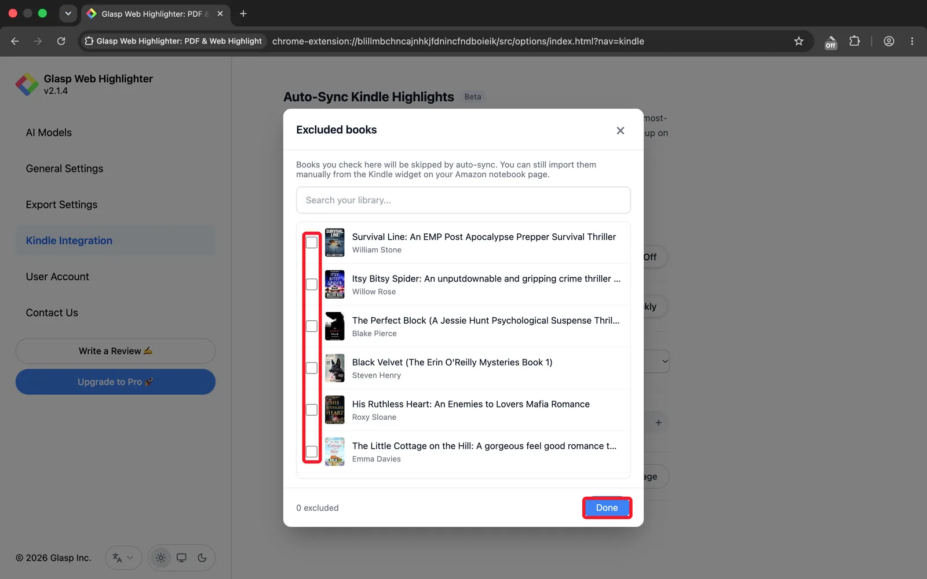The height and width of the screenshot is (579, 927).
Task: Click Write a Review button
Action: pos(115,351)
